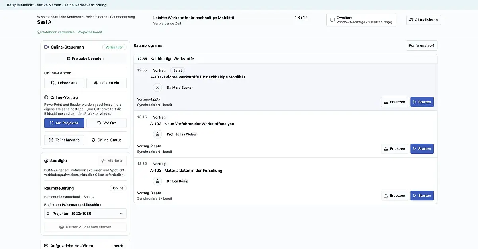The image size is (478, 249).
Task: Click the Präsentationsnotebook · Saal A text
Action: (69, 197)
